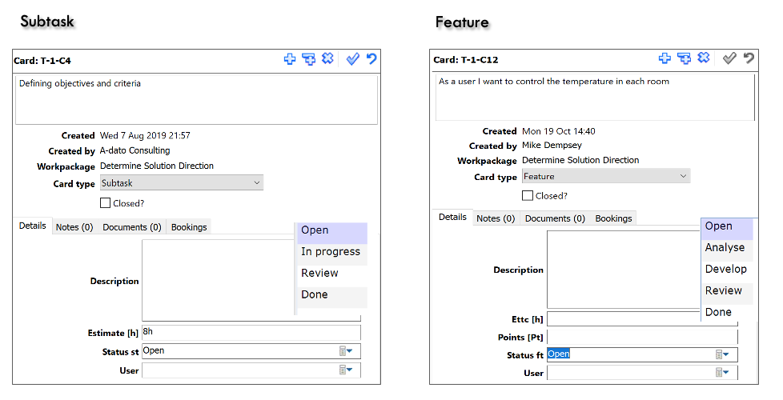The width and height of the screenshot is (783, 400).
Task: Select Done in Feature status list
Action: (727, 312)
